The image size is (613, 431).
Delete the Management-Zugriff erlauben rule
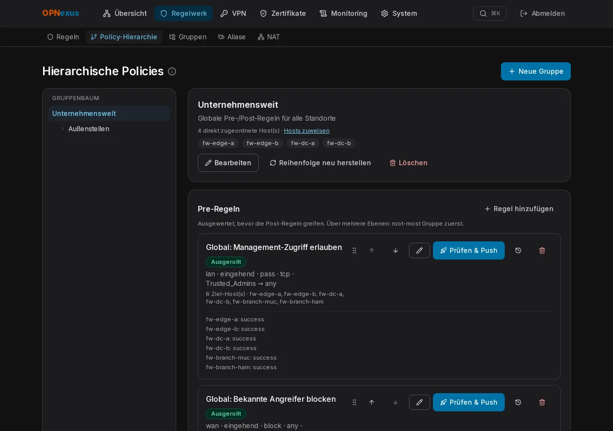[542, 250]
